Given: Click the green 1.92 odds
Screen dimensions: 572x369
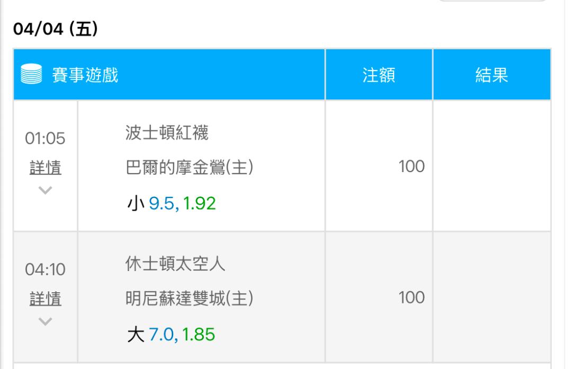Looking at the screenshot, I should tap(199, 203).
